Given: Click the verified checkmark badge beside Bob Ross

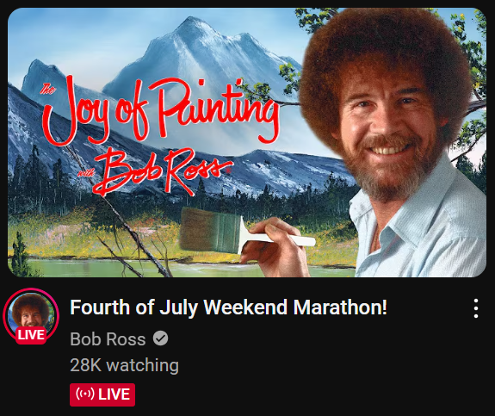Looking at the screenshot, I should pos(160,339).
